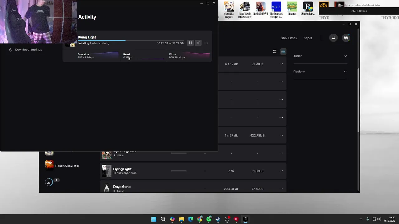The height and width of the screenshot is (224, 399).
Task: Open İstek Listesi wishlist
Action: click(x=289, y=38)
